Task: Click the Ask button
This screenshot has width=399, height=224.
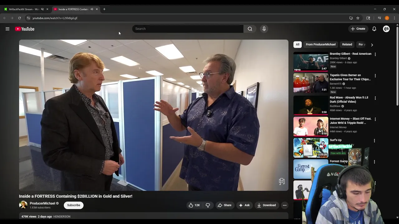Action: coord(244,205)
